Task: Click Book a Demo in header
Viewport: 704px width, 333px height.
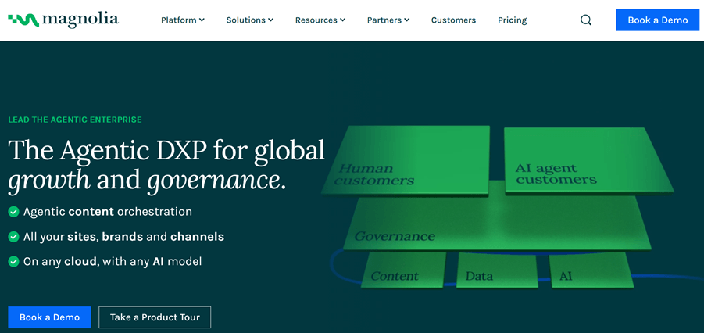Action: [x=658, y=20]
